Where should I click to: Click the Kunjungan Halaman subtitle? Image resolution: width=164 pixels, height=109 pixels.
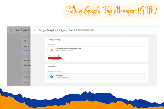62,78
